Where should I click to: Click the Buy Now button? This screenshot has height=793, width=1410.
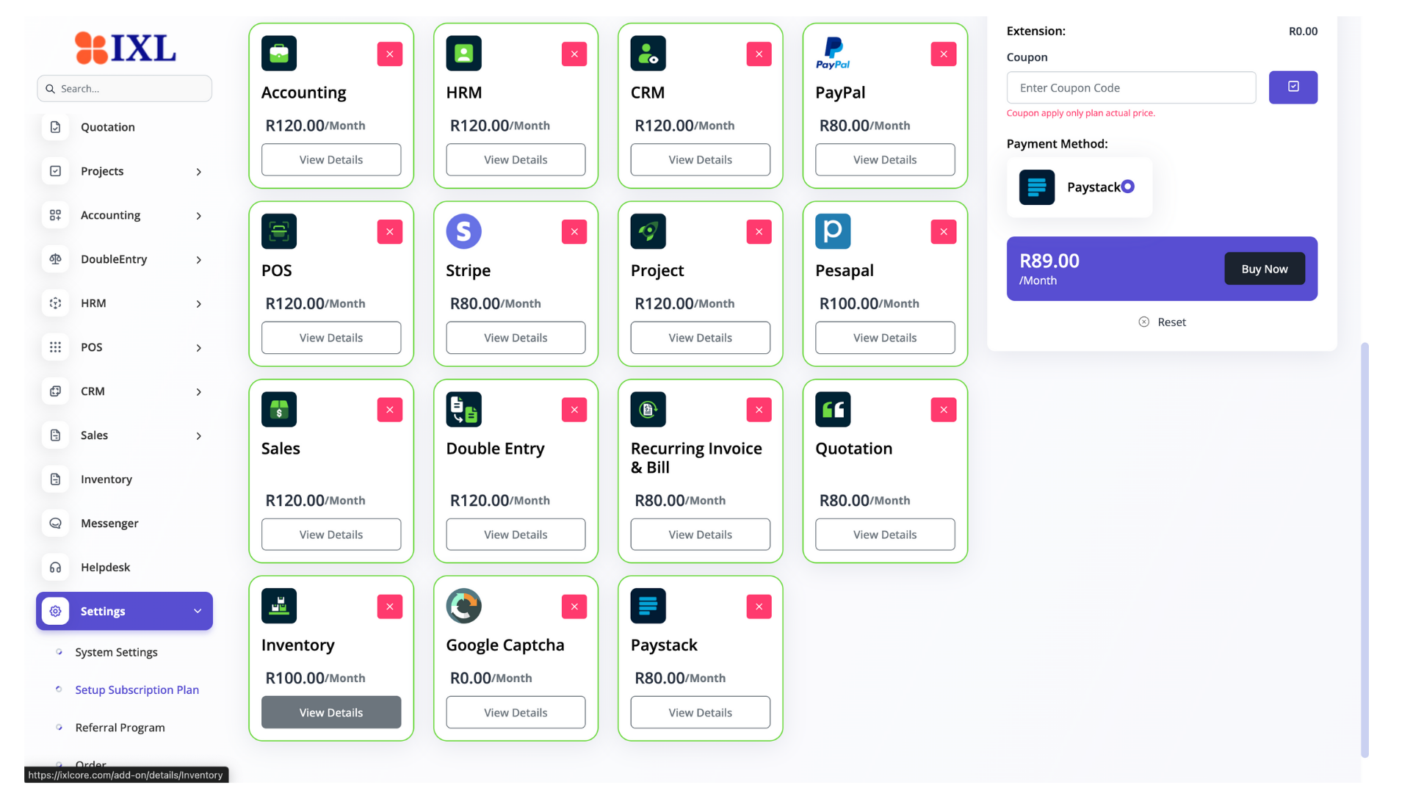[1265, 269]
